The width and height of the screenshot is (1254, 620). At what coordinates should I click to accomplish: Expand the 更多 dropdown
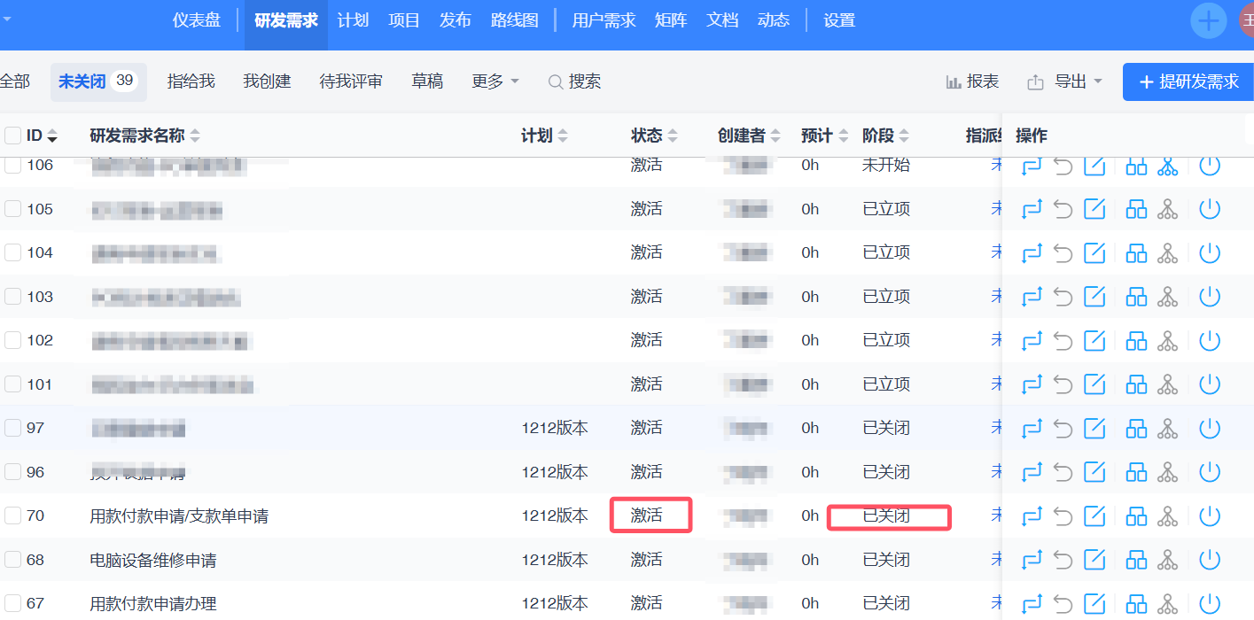pyautogui.click(x=495, y=81)
